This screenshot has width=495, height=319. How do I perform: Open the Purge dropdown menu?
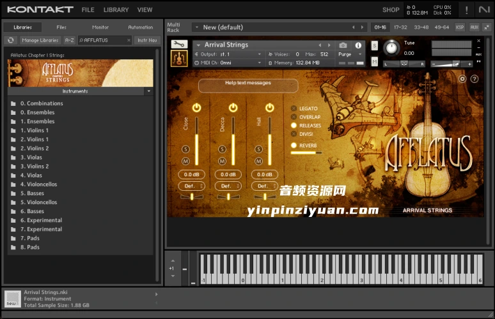tap(348, 55)
